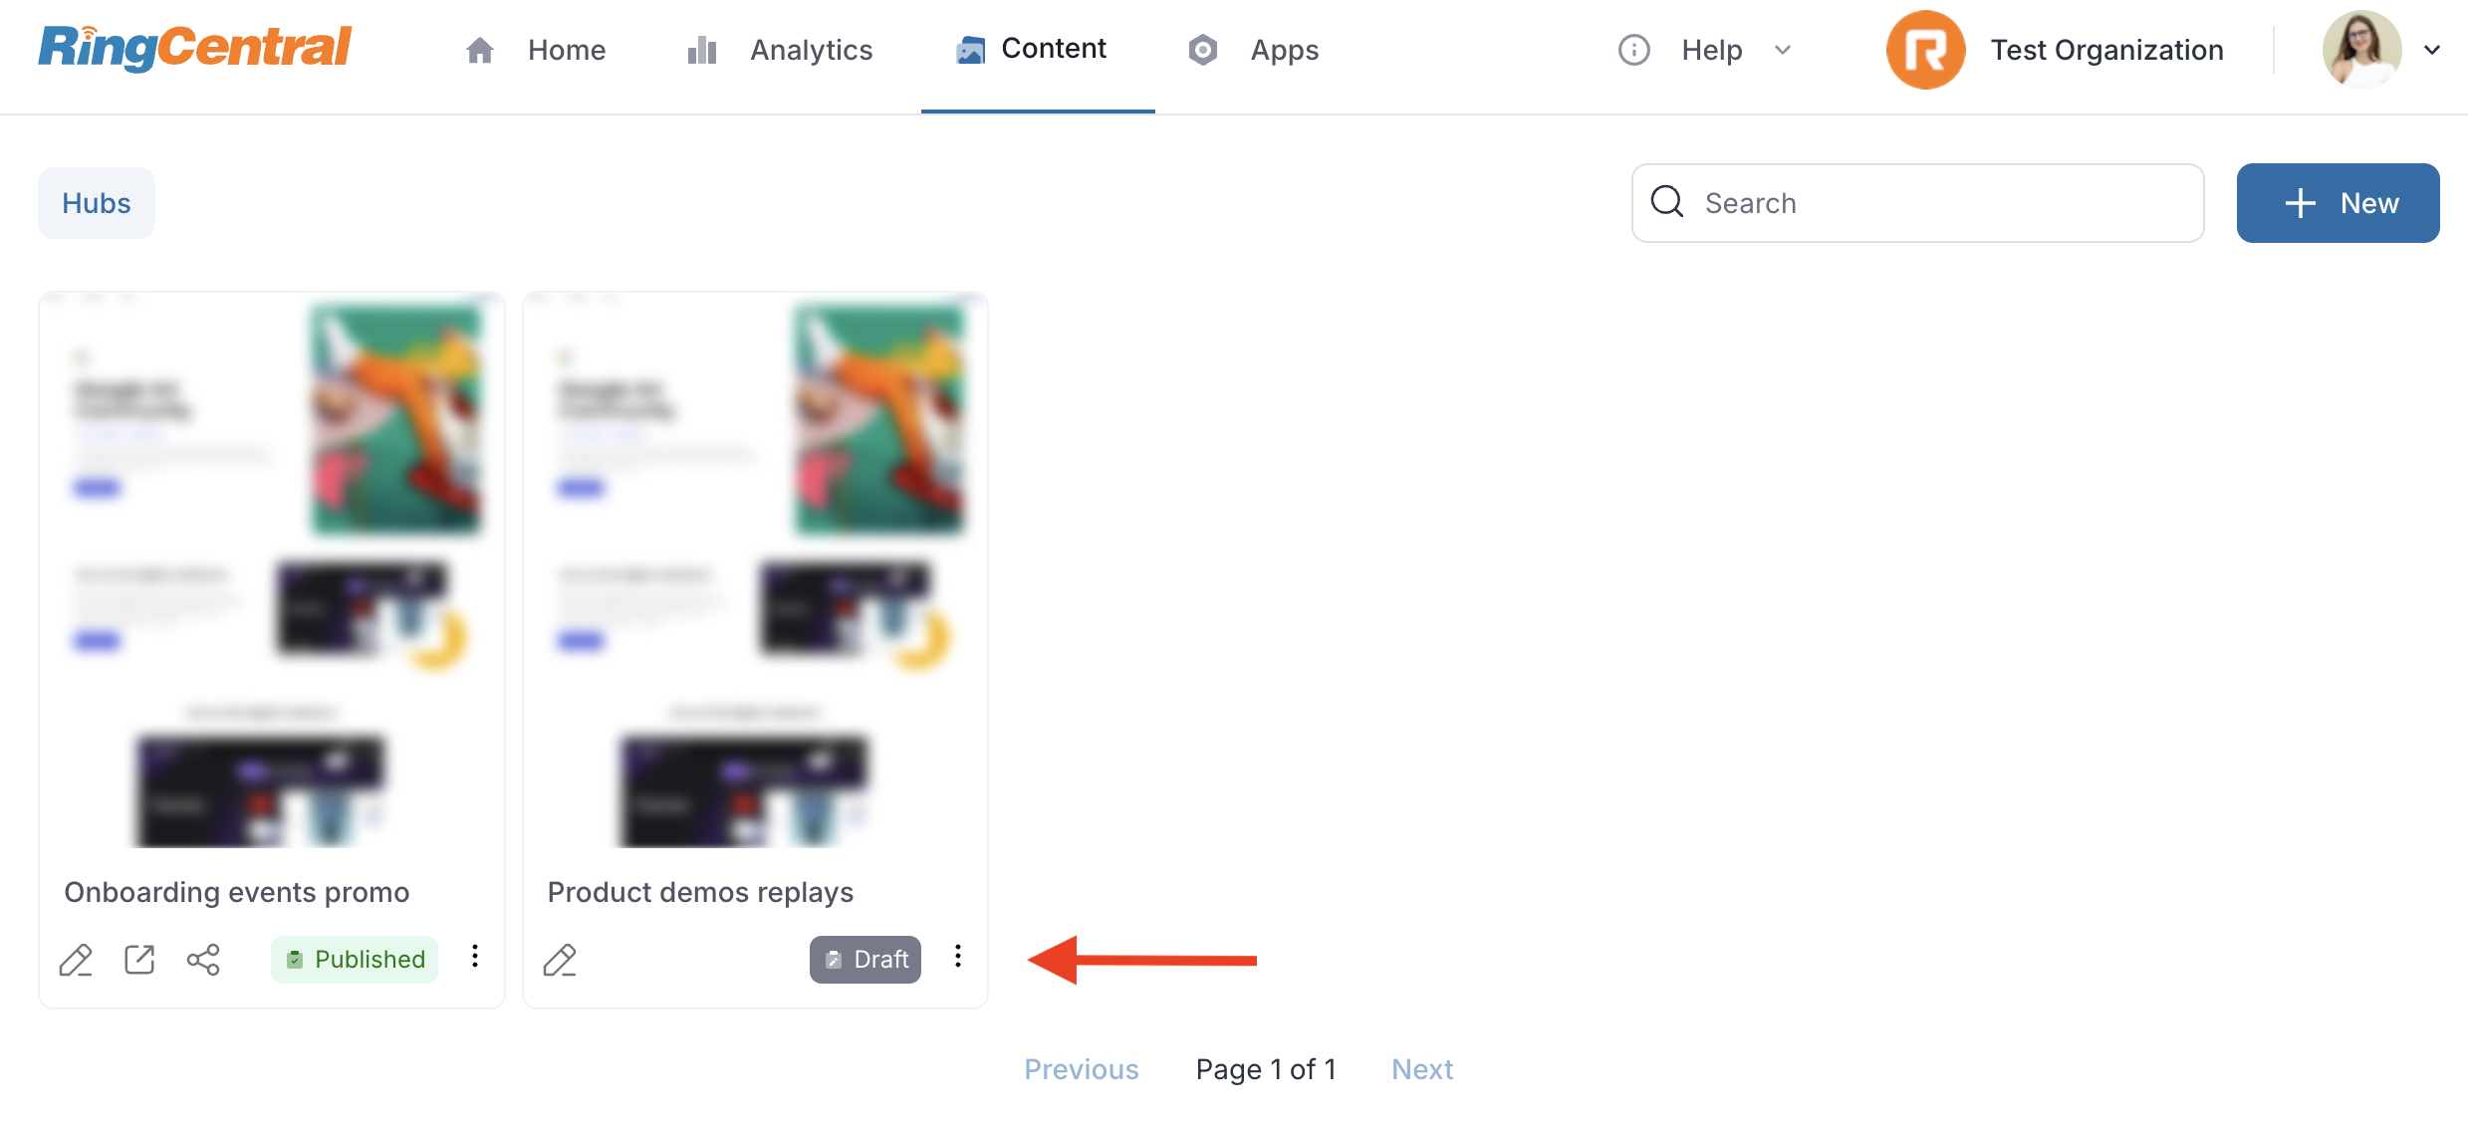Go to the Home tab
Image resolution: width=2468 pixels, height=1121 pixels.
pos(536,50)
